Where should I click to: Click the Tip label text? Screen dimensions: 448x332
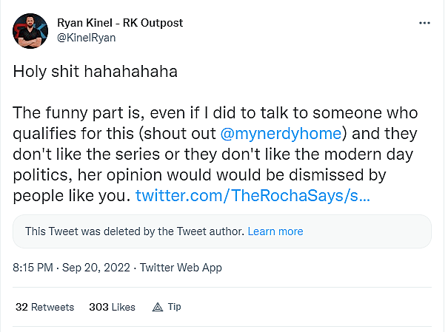[175, 307]
